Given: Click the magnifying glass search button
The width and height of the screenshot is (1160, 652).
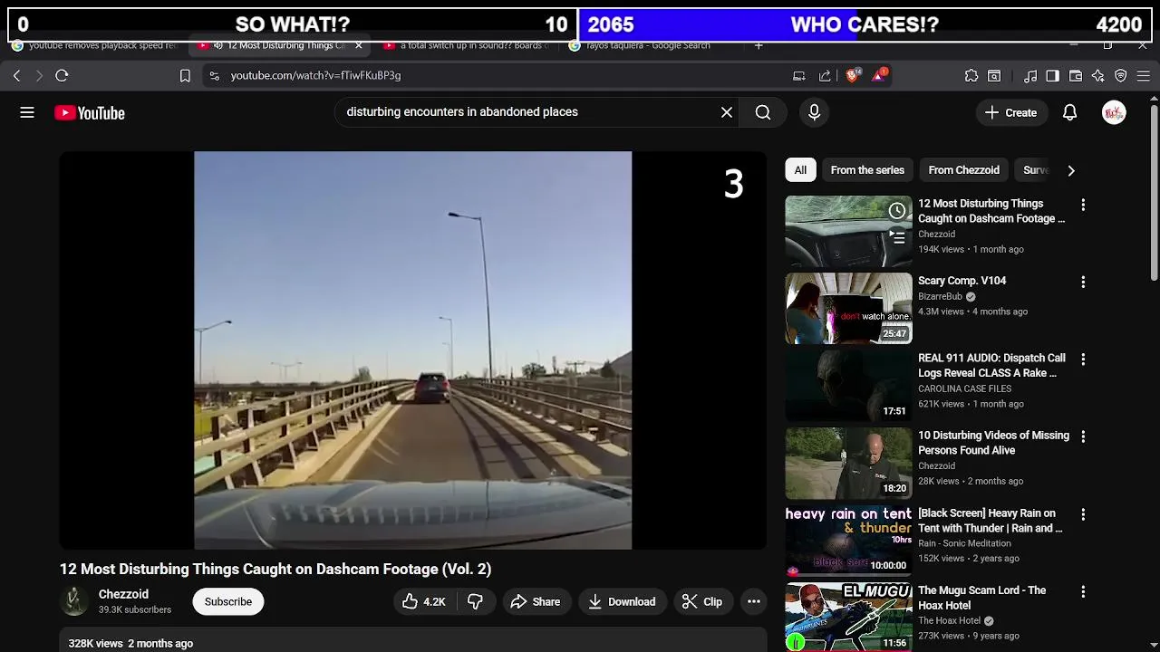Looking at the screenshot, I should (763, 112).
